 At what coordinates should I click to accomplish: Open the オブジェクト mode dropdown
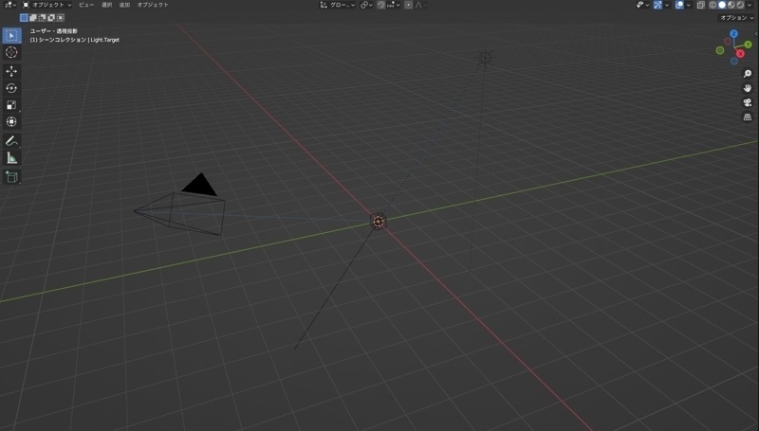[x=46, y=5]
